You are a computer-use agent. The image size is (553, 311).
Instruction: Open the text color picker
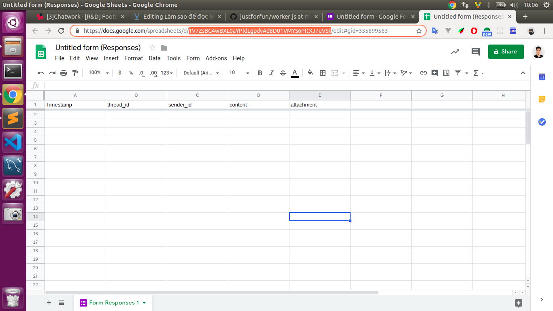point(295,73)
